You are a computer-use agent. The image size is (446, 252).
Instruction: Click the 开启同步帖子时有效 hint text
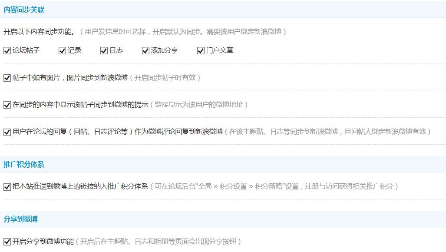click(167, 78)
